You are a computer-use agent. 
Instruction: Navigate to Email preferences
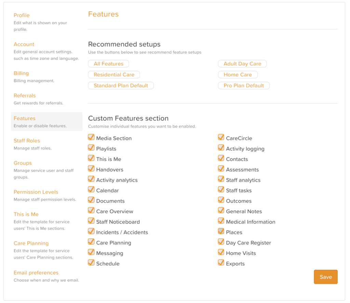tap(36, 273)
